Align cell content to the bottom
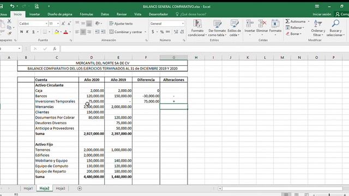Viewport: 349px width, 196px height. point(89,23)
